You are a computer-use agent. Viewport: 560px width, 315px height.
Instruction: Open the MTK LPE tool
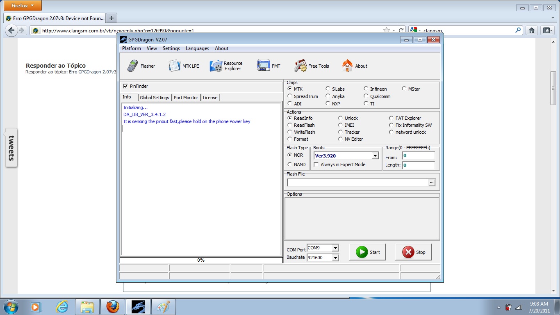click(x=184, y=66)
